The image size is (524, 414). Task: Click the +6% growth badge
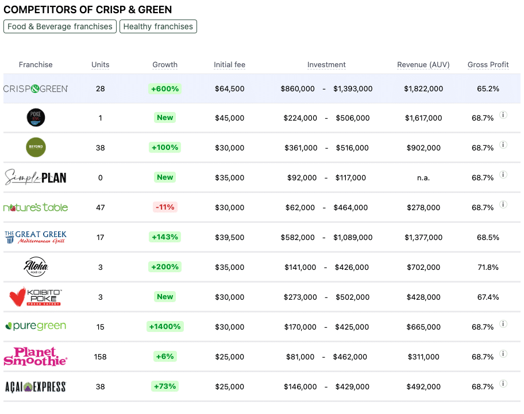pos(165,356)
